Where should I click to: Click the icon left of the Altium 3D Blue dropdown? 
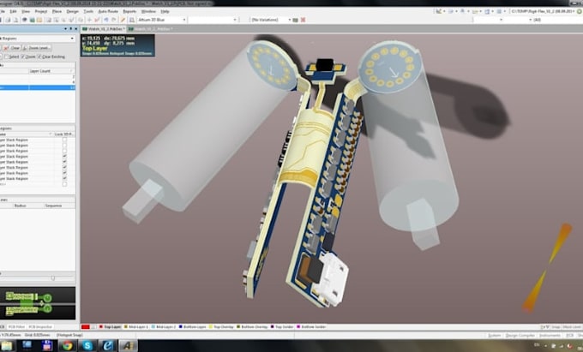pyautogui.click(x=132, y=20)
